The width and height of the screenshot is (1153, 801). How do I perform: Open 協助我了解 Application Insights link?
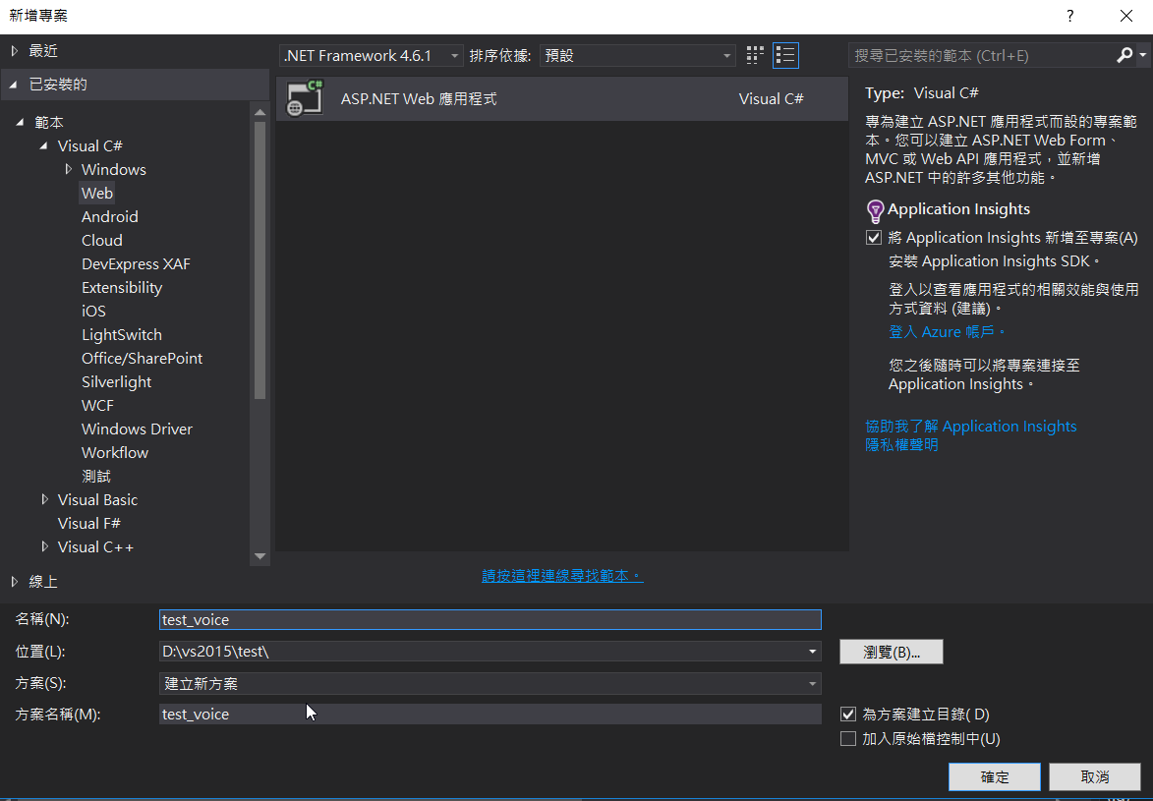970,427
